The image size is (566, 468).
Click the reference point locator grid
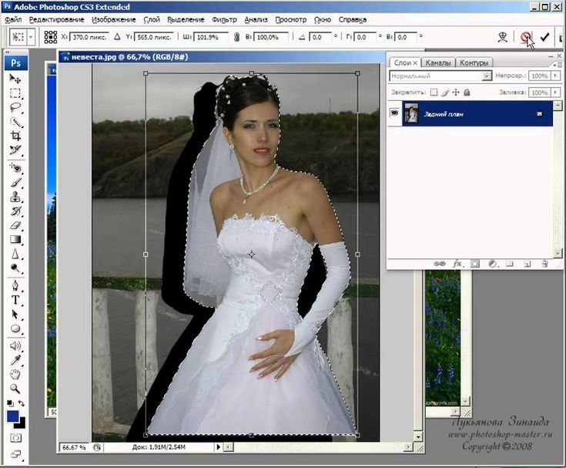(x=51, y=37)
